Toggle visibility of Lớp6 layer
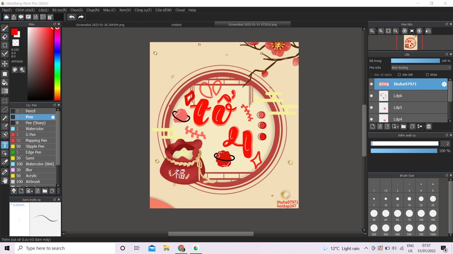The width and height of the screenshot is (453, 254). click(x=371, y=96)
